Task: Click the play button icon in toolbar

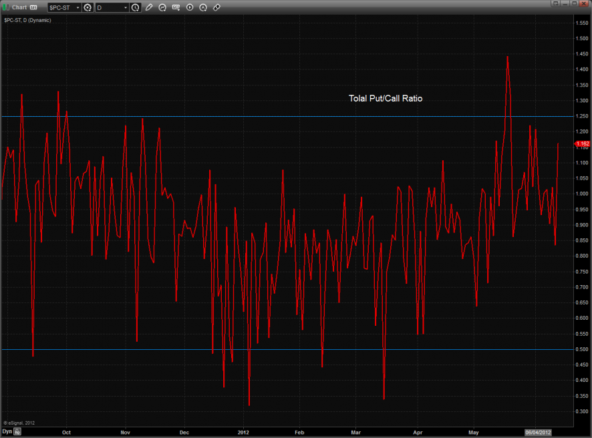Action: coord(190,7)
